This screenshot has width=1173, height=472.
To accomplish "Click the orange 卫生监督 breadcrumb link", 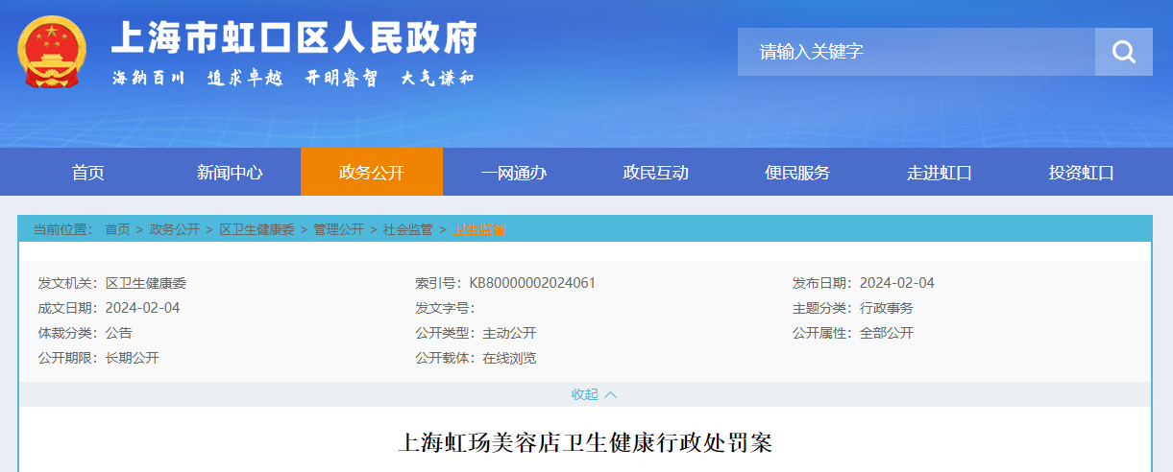I will coord(478,229).
